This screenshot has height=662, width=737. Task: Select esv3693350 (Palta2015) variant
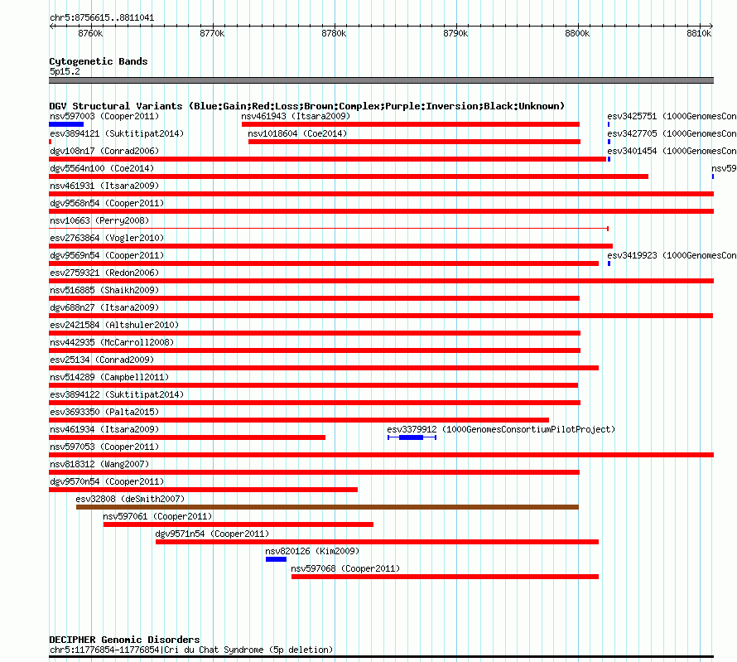(x=299, y=420)
